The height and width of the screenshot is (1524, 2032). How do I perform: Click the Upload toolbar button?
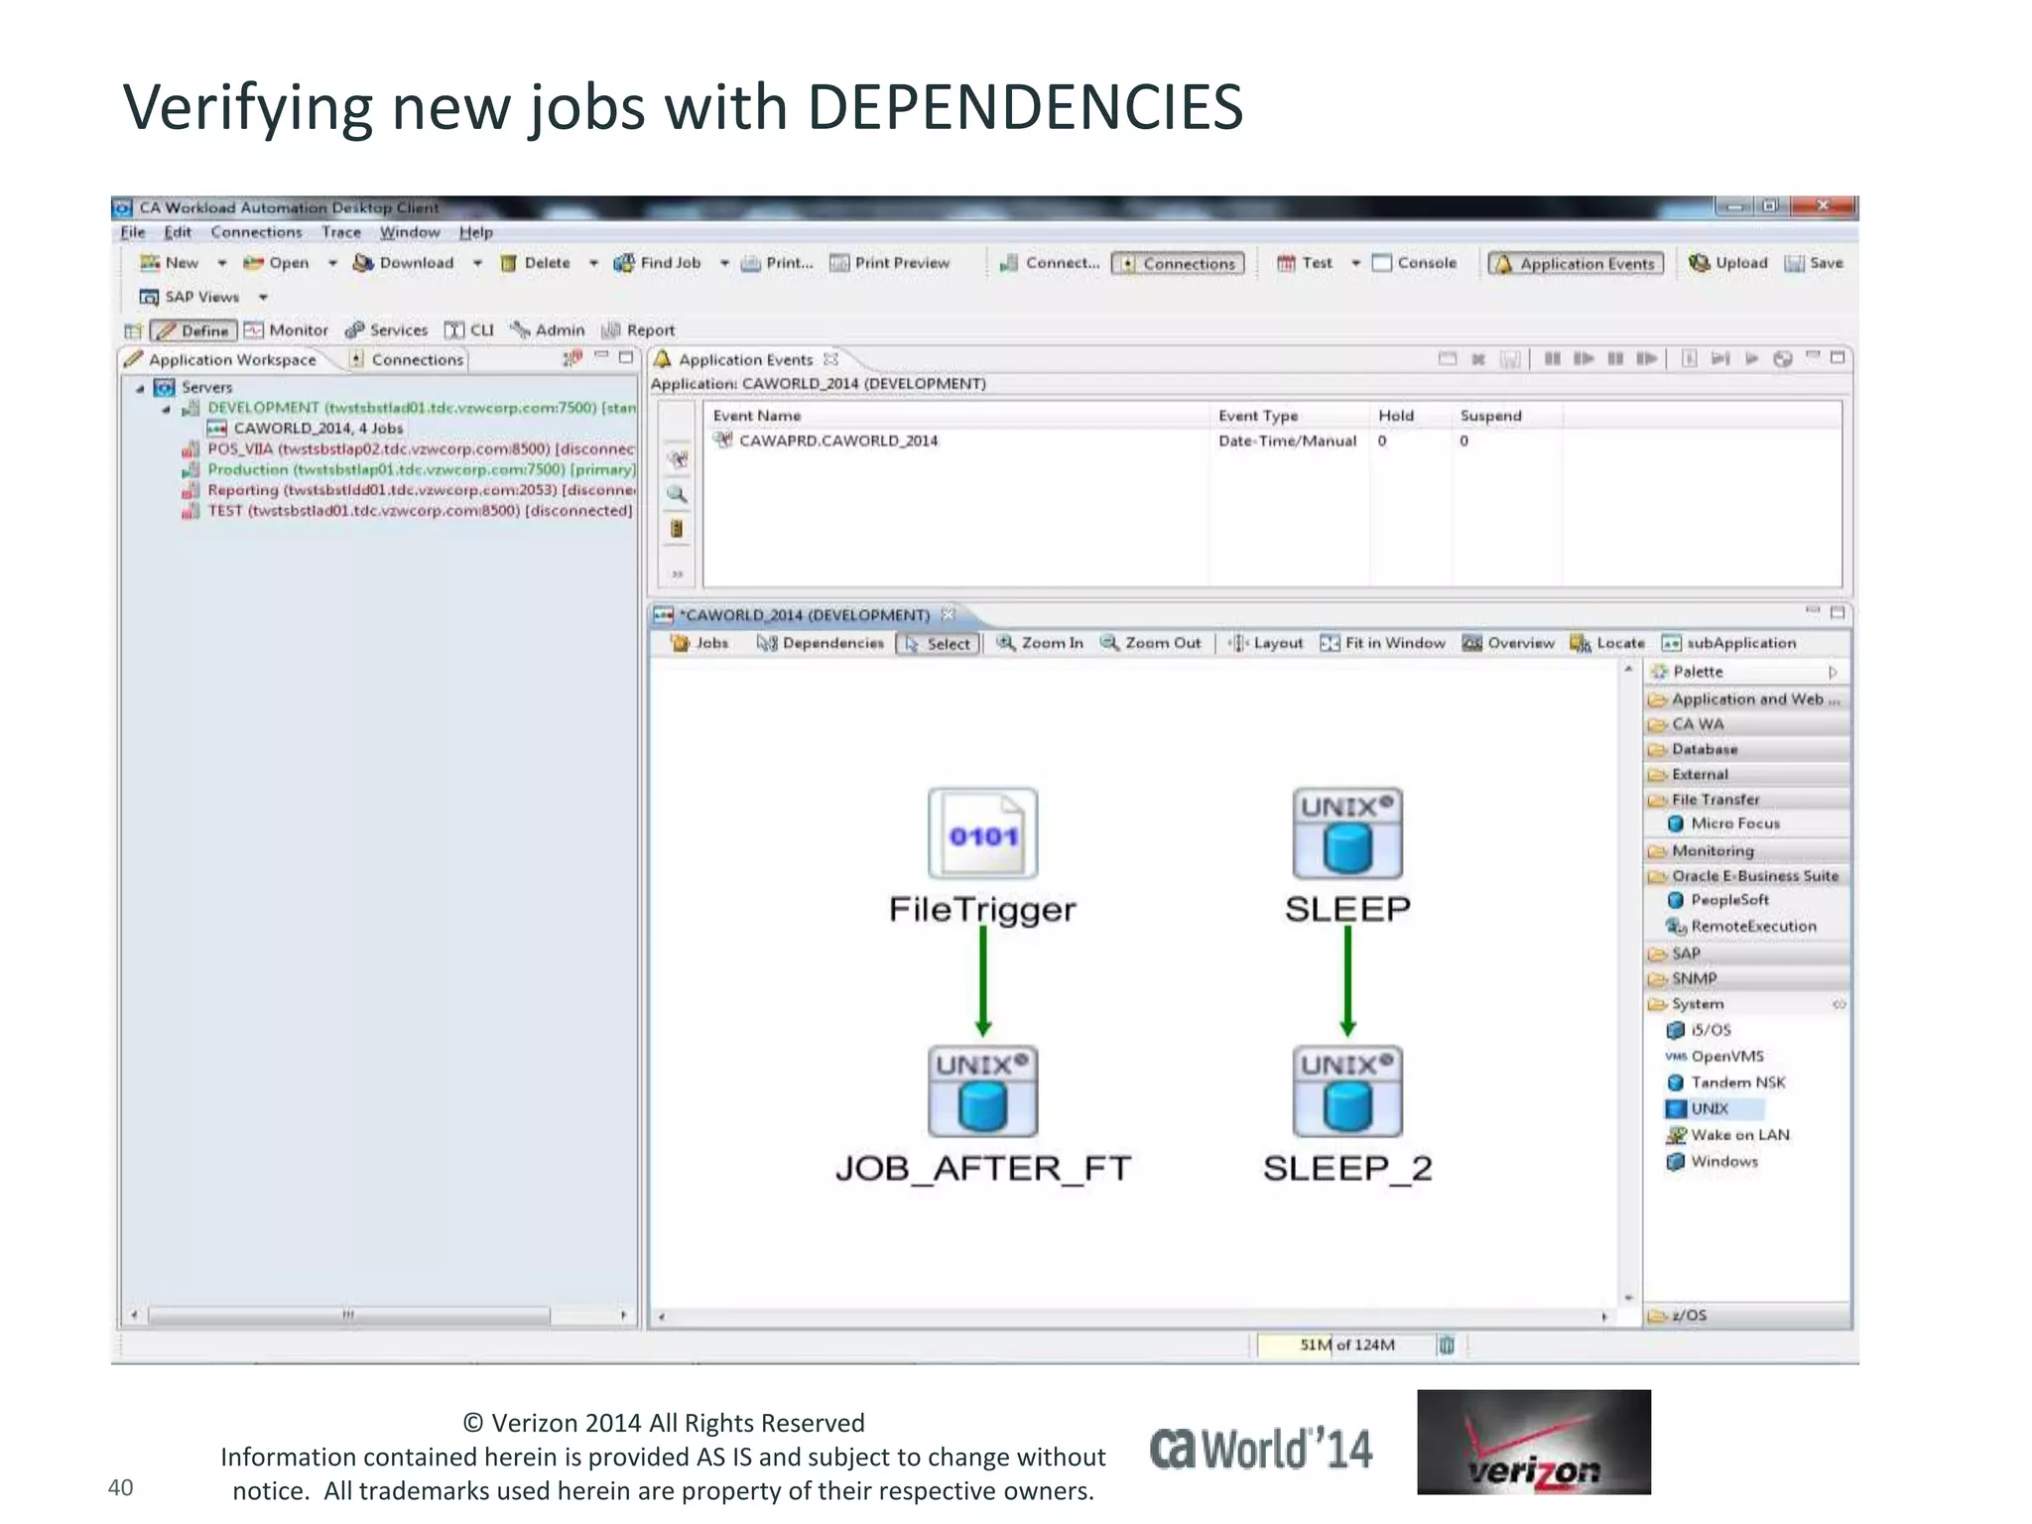1728,263
